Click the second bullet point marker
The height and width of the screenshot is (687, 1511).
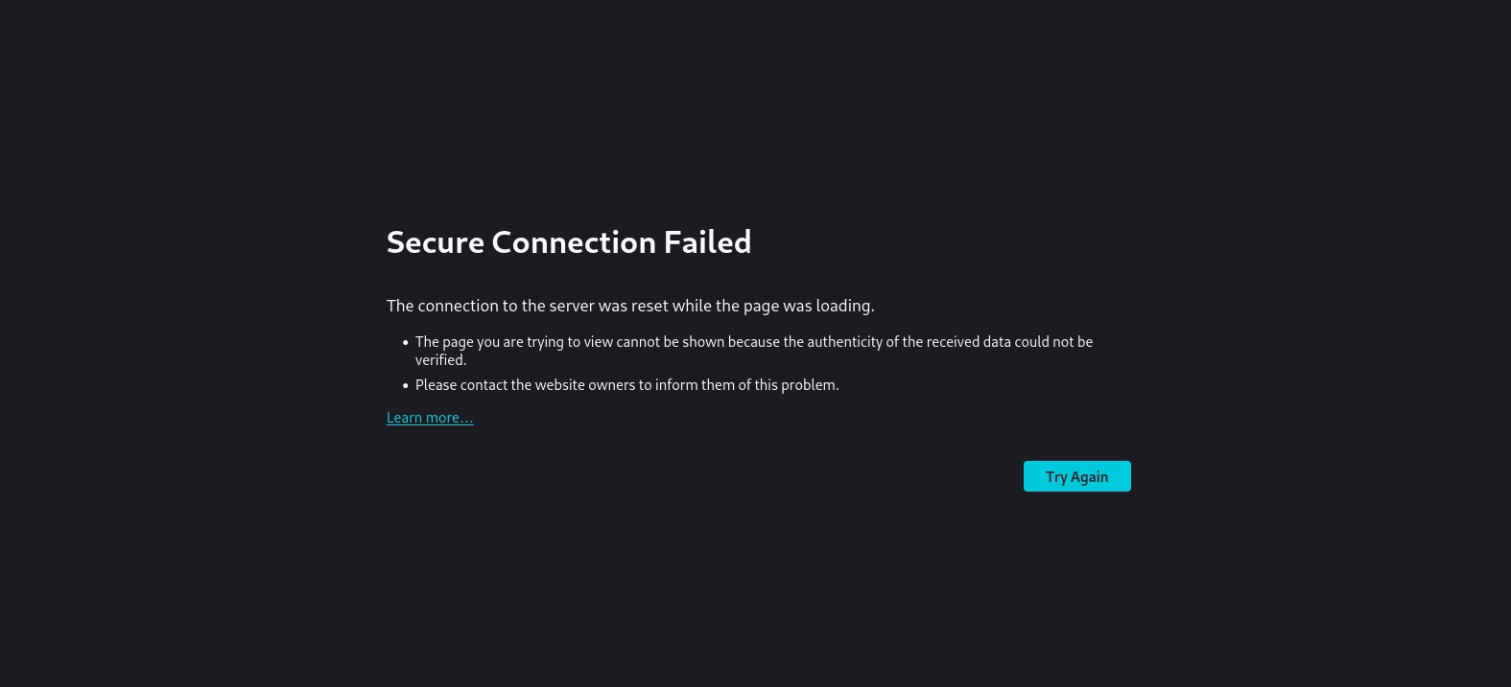coord(406,385)
